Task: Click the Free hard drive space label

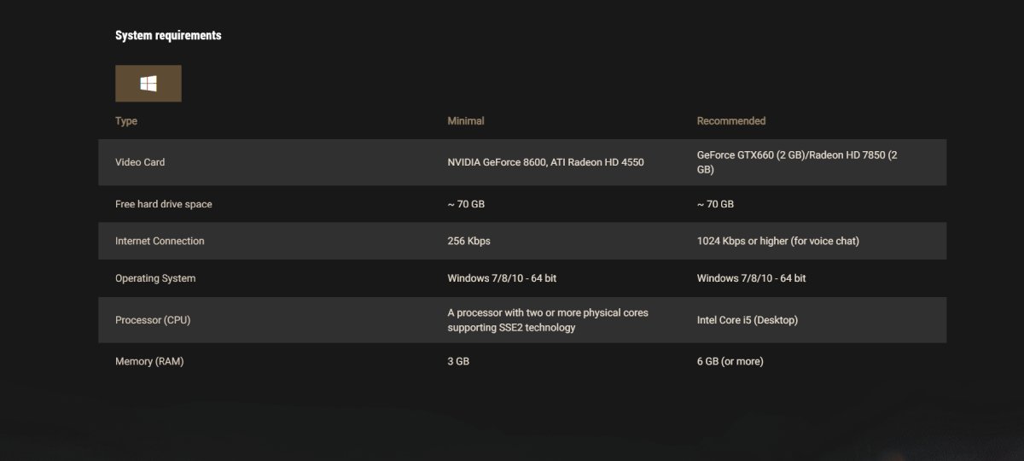Action: click(164, 204)
